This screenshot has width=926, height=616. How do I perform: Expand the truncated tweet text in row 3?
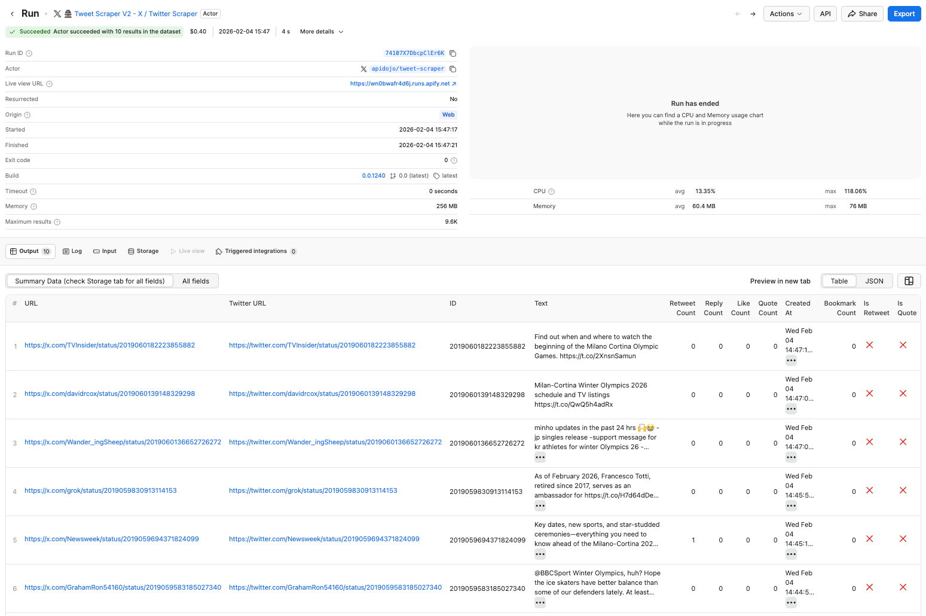[x=540, y=457]
